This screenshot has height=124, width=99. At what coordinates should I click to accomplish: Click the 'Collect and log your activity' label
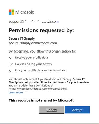coord(34,64)
